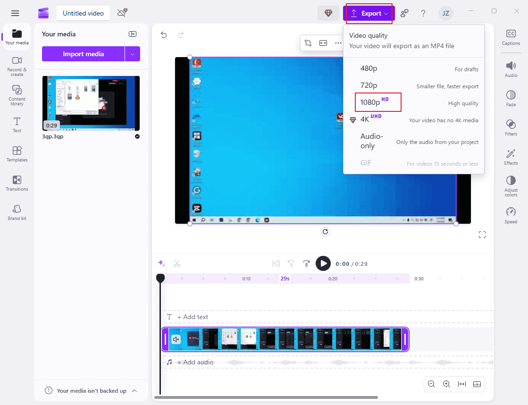Image resolution: width=528 pixels, height=405 pixels.
Task: Open the Transitions panel
Action: 17,184
